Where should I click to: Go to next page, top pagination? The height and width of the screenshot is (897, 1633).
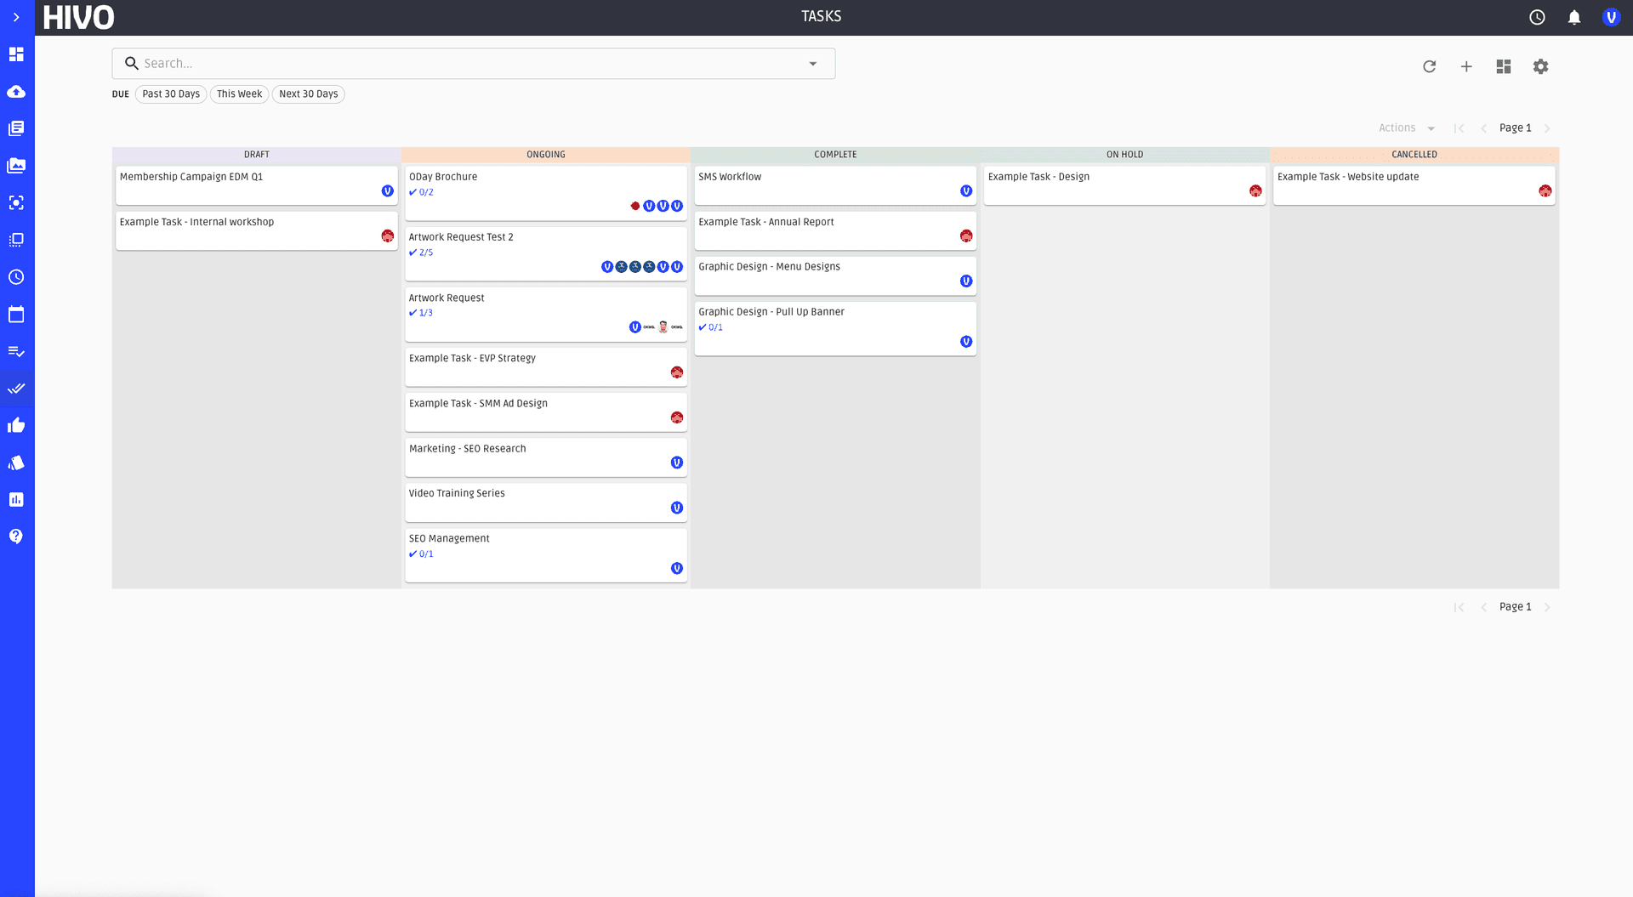[1547, 128]
